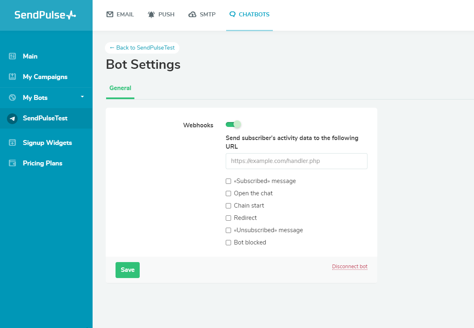Check the Redirect checkbox
The height and width of the screenshot is (328, 474).
coord(228,218)
